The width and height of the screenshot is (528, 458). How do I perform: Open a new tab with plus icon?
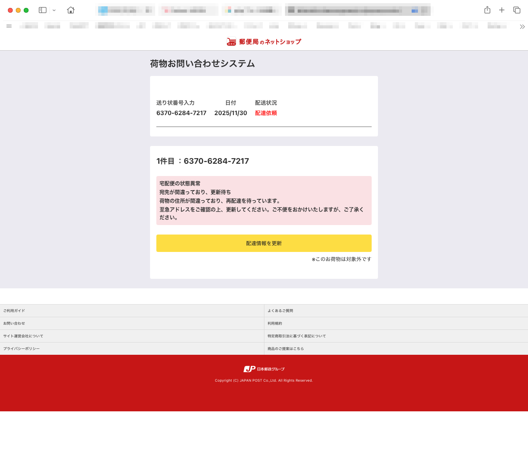coord(502,10)
